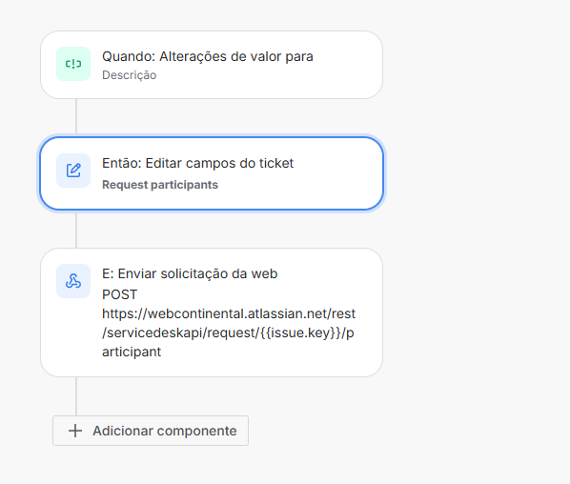Click the plus icon beside Adicionar componente
The image size is (570, 484).
tap(75, 431)
